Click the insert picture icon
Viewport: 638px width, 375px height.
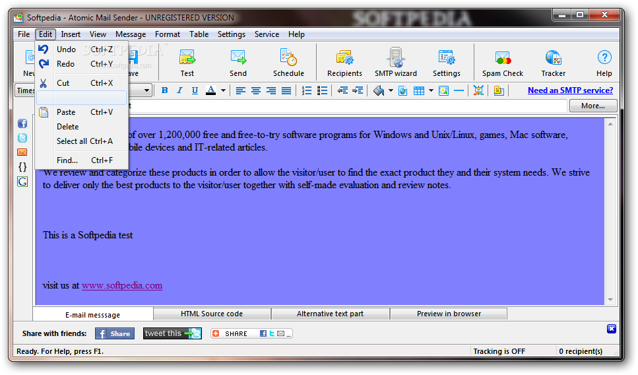click(443, 90)
